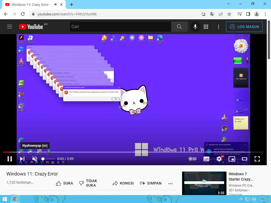Screen dimensions: 271x203
Task: Start voice search with microphone
Action: coord(195,27)
